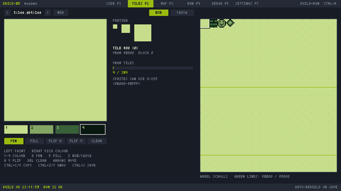
Task: Click the BUILD+RUN button
Action: pyautogui.click(x=318, y=3)
